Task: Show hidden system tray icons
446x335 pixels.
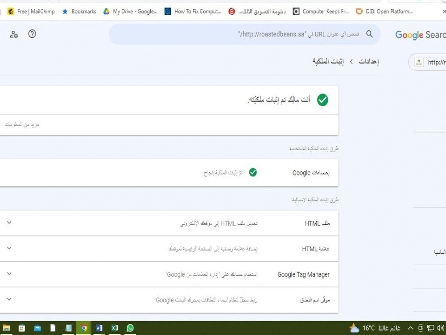Action: point(410,328)
